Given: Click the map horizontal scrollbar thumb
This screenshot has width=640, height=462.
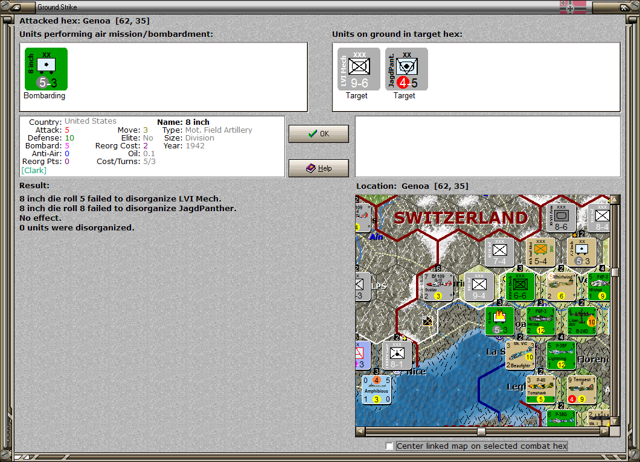Looking at the screenshot, I should [x=481, y=431].
